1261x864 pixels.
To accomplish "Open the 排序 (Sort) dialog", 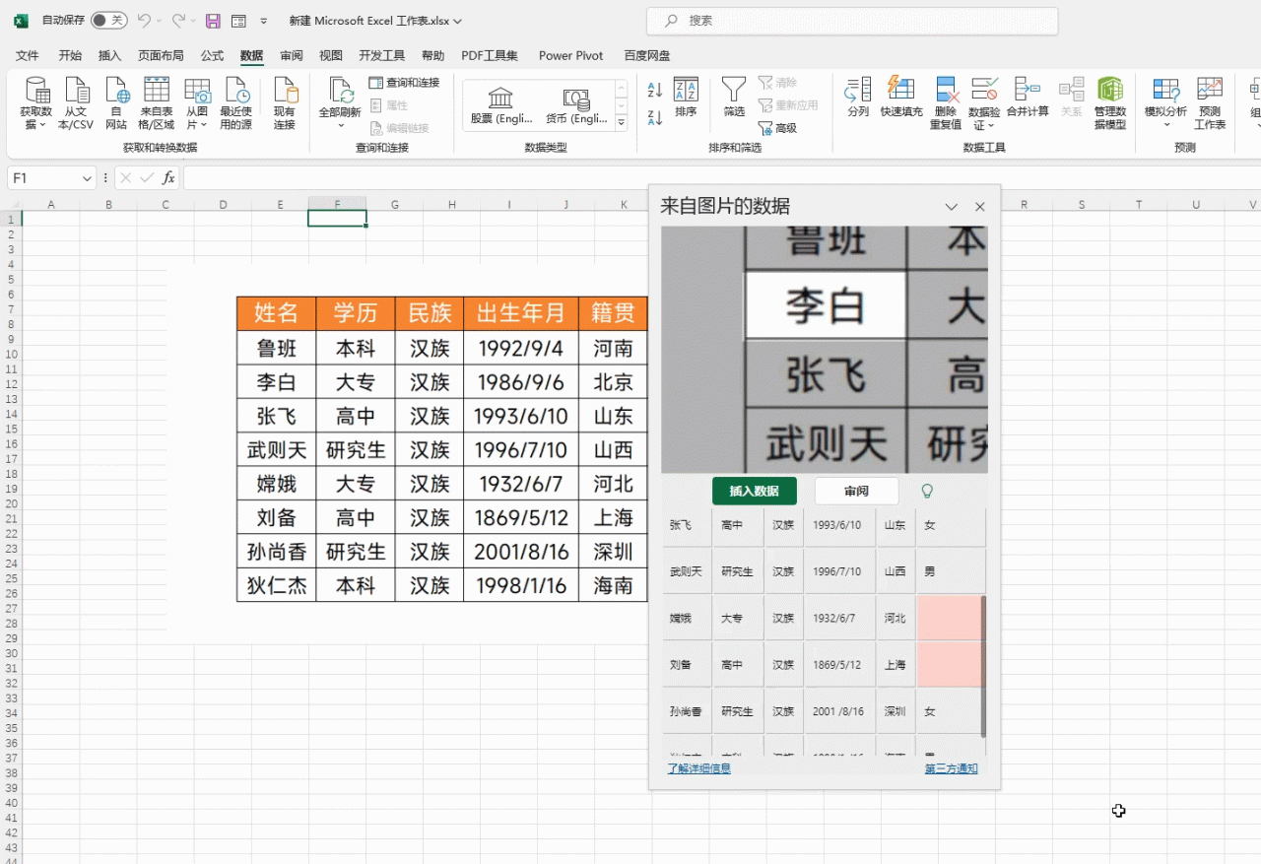I will point(686,99).
